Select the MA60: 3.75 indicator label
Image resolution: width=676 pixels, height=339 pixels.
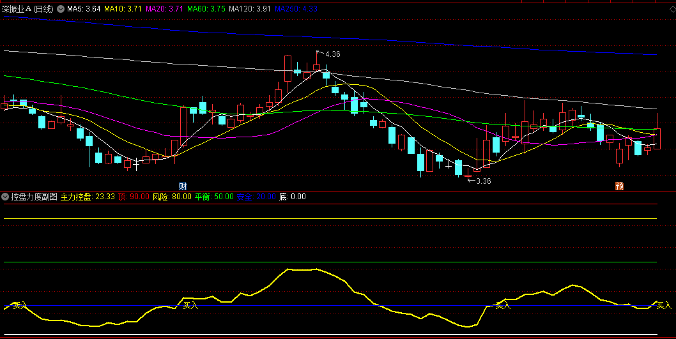[x=206, y=8]
